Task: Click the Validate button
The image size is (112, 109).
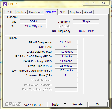Action: pos(78,104)
